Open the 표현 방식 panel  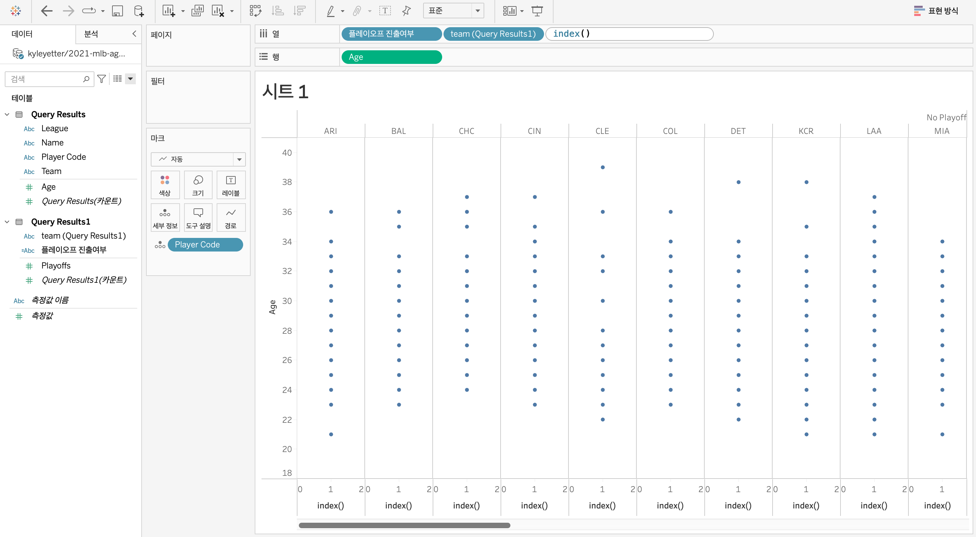(936, 11)
